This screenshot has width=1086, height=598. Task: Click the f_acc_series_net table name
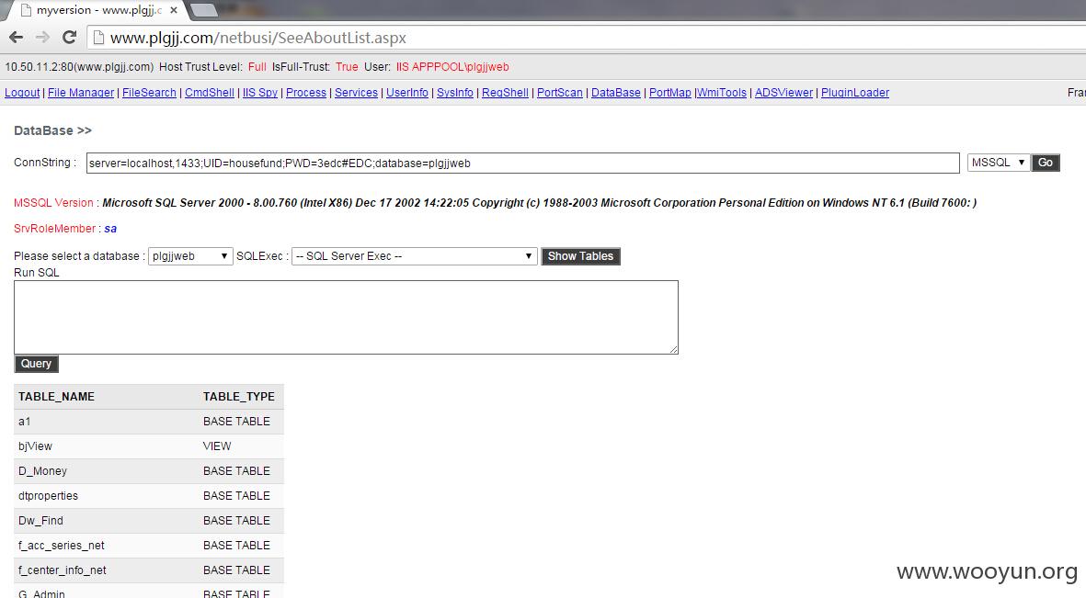coord(61,546)
